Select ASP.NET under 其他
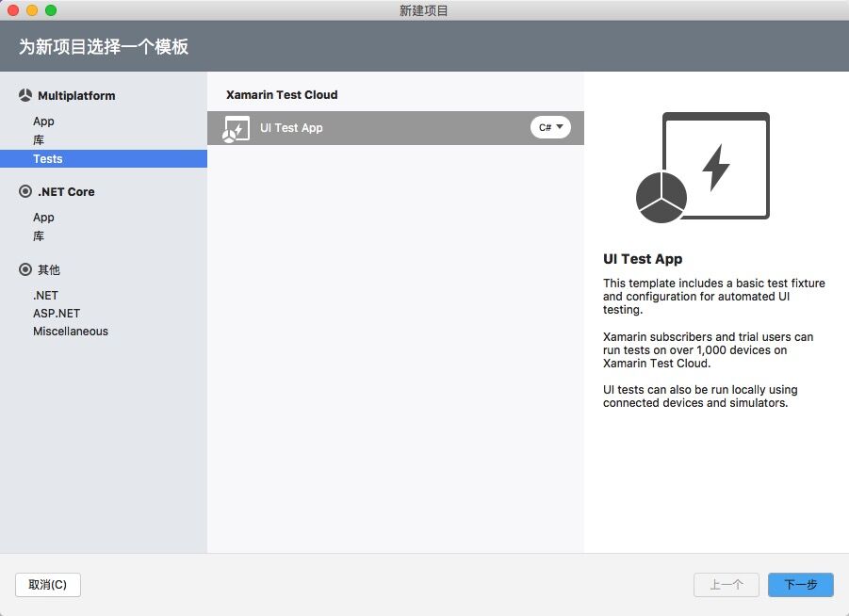The height and width of the screenshot is (616, 849). (x=57, y=314)
